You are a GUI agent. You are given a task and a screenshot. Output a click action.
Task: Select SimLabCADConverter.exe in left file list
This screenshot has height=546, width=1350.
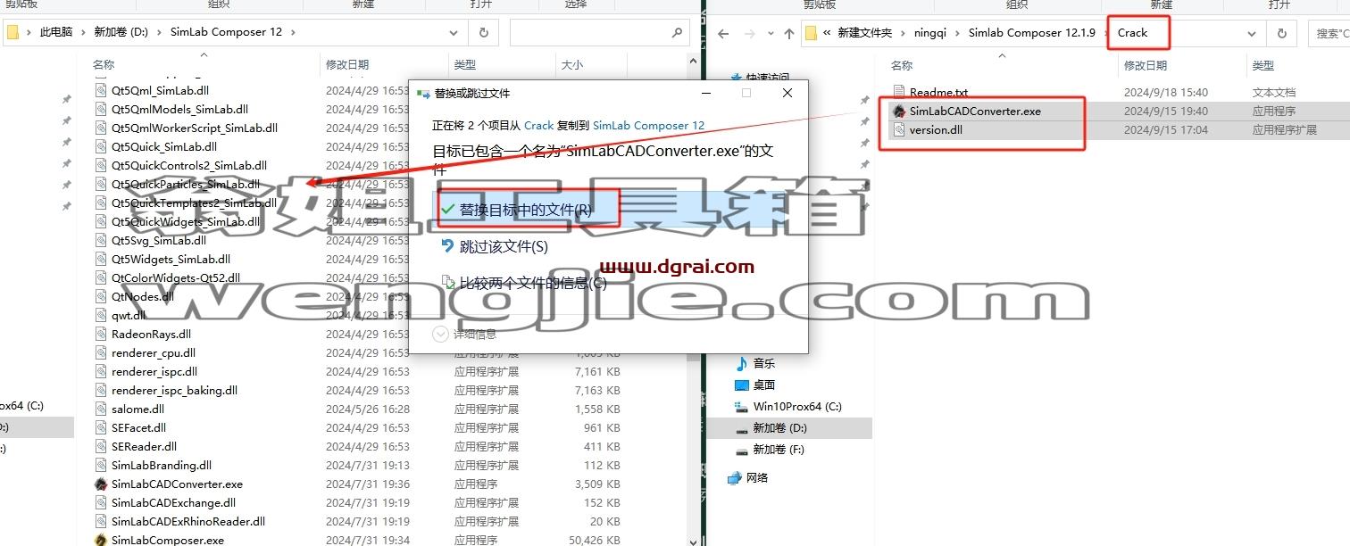(177, 484)
